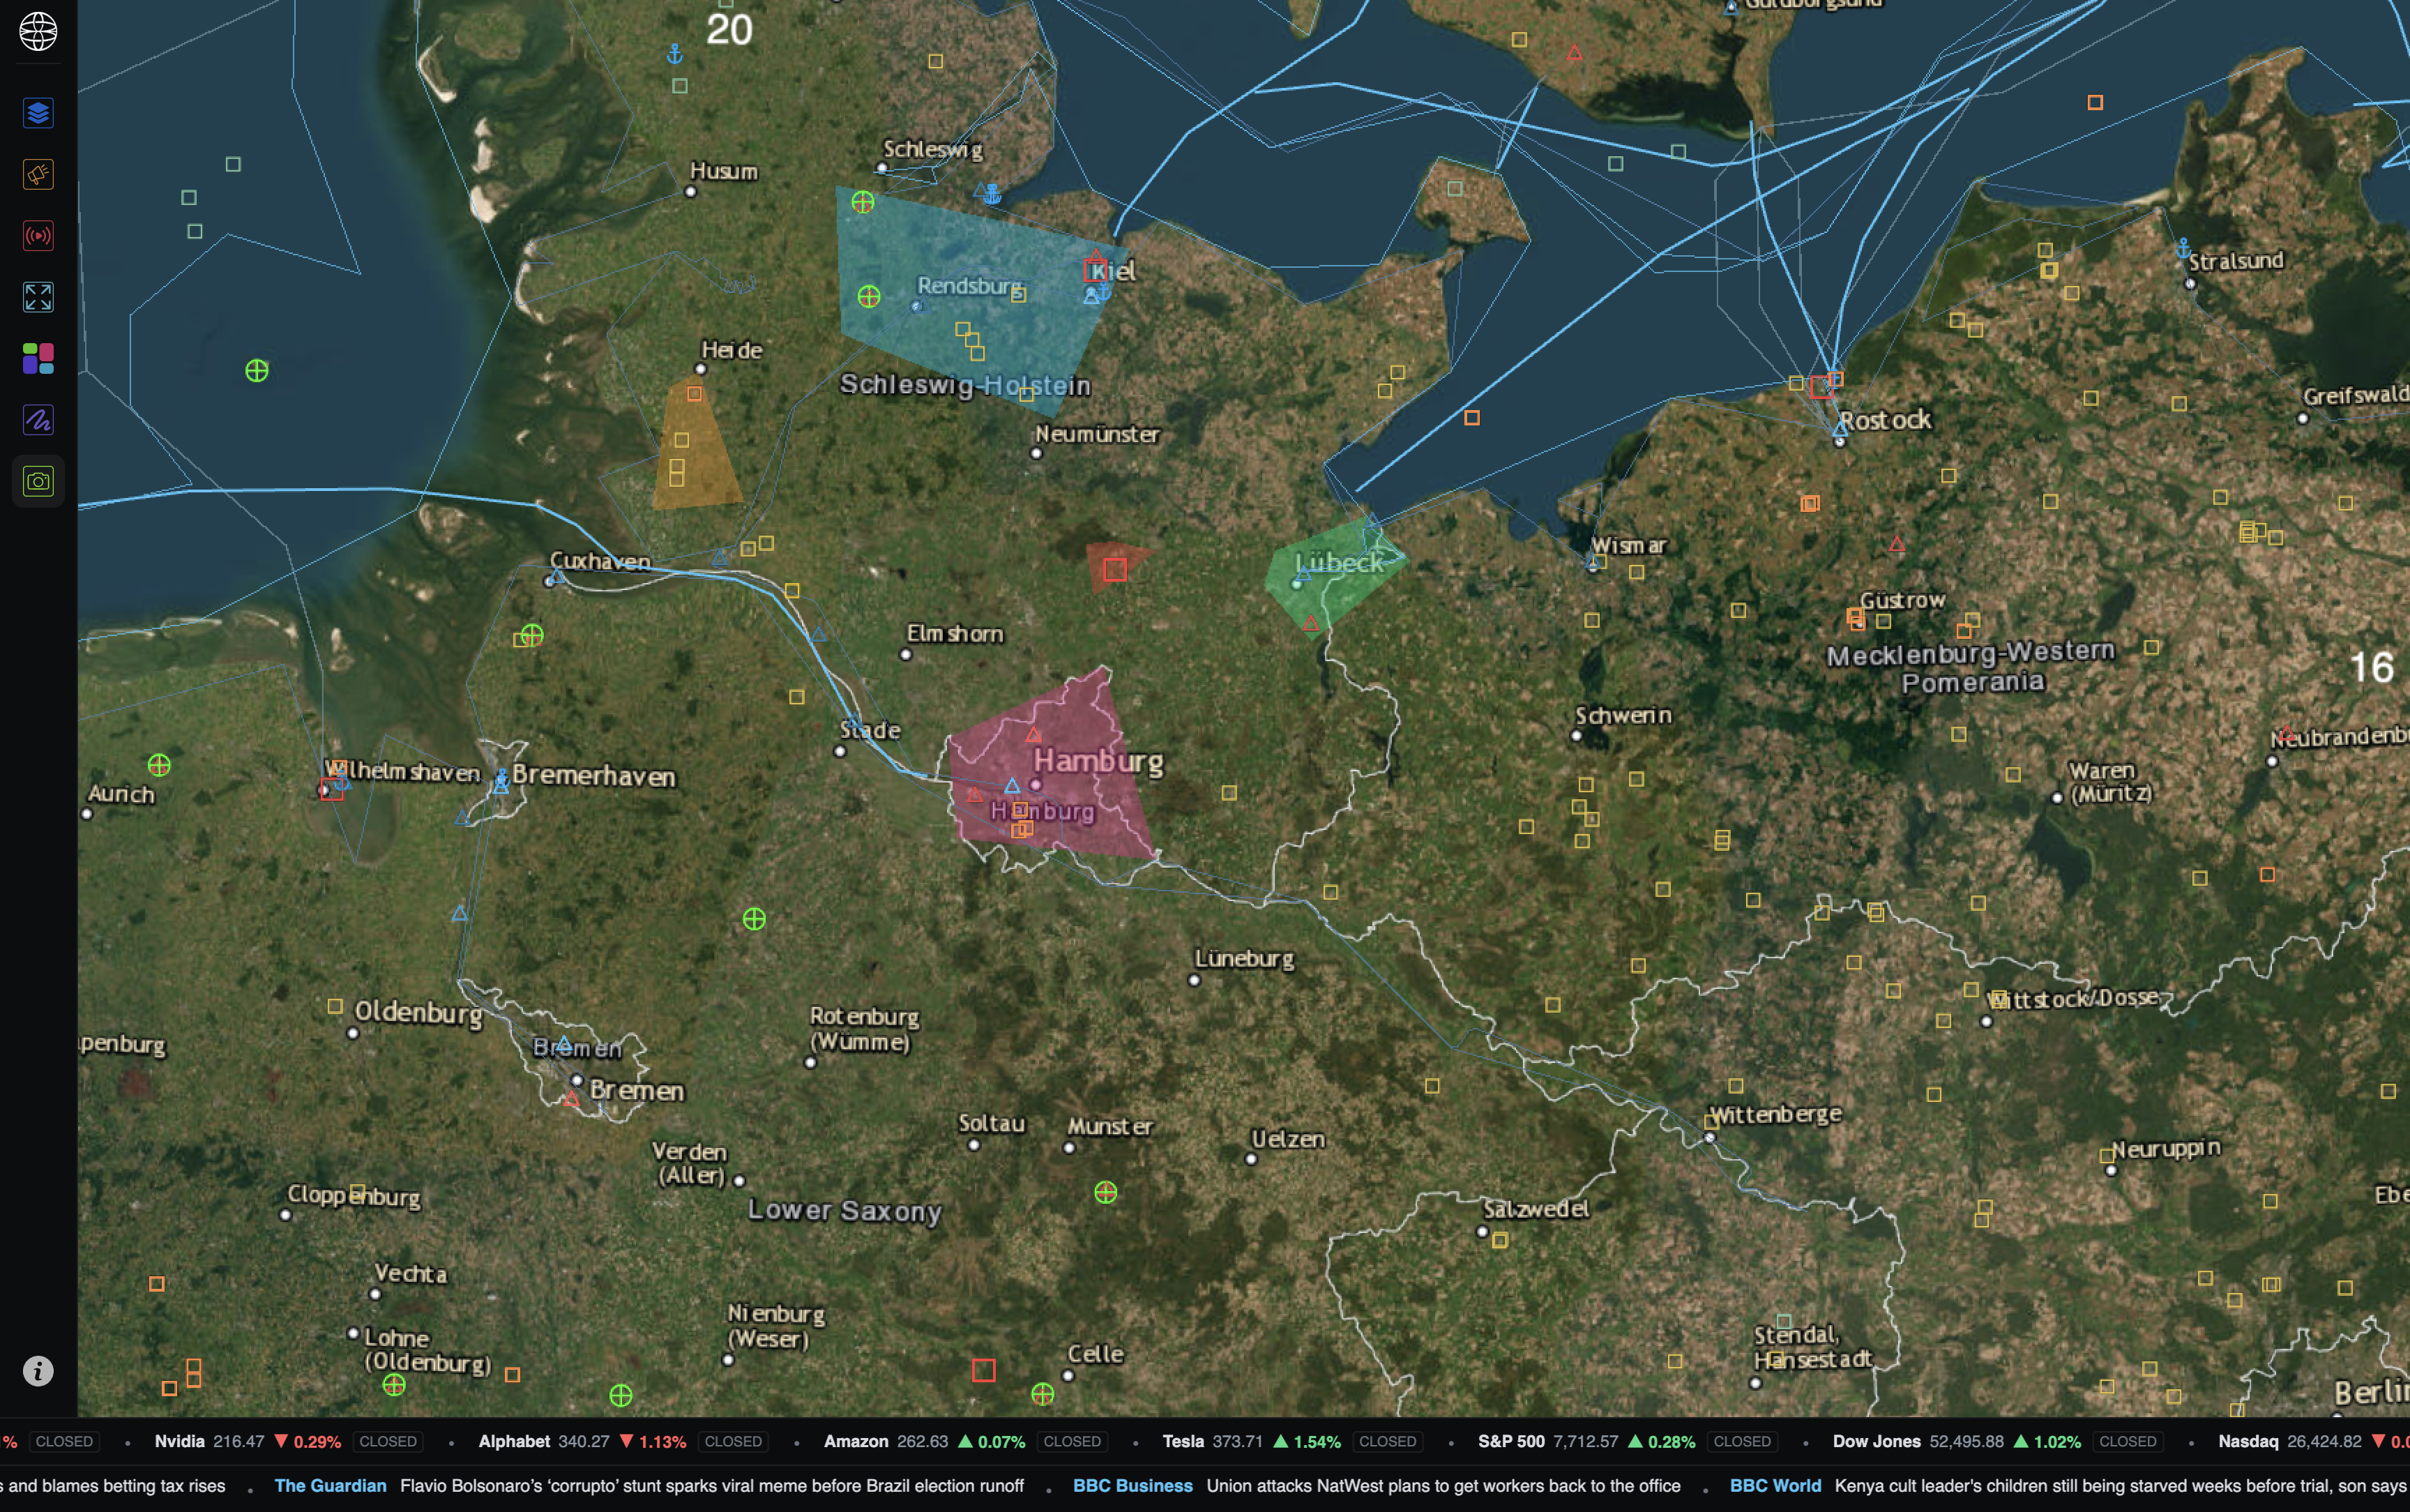Click the globe logo in the sidebar
The width and height of the screenshot is (2410, 1512).
(38, 31)
